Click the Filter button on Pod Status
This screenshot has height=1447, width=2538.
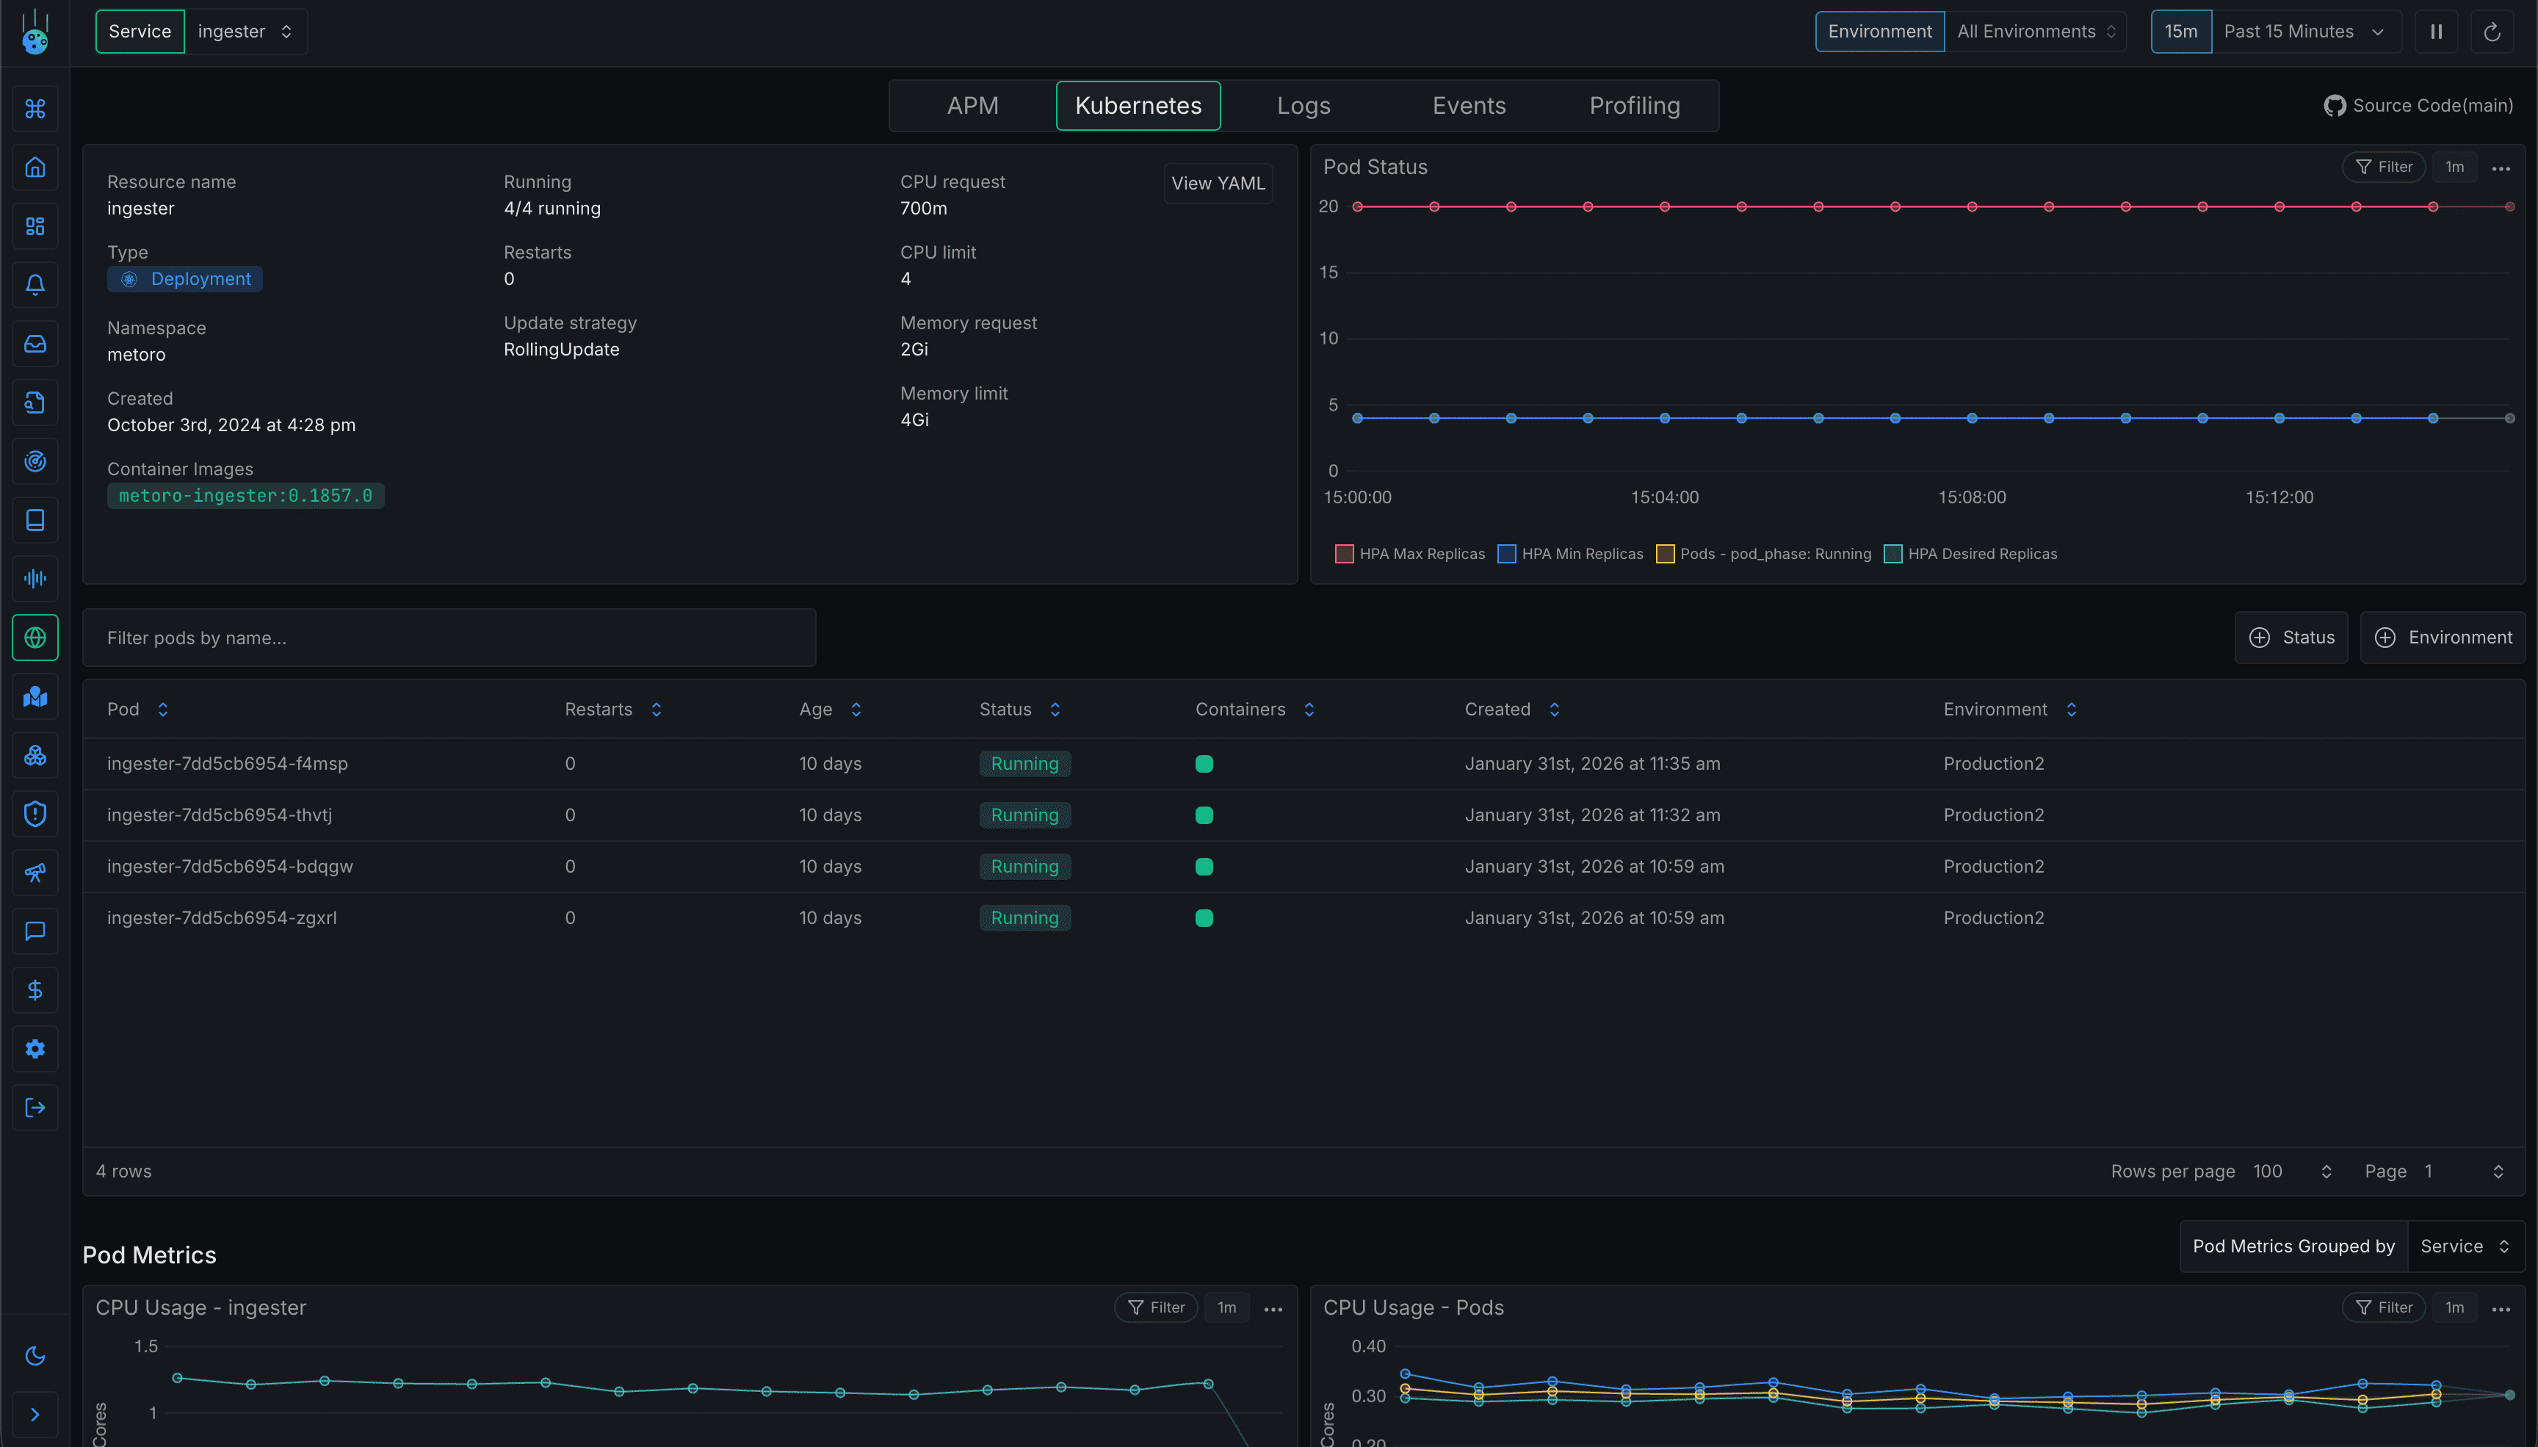click(2383, 166)
